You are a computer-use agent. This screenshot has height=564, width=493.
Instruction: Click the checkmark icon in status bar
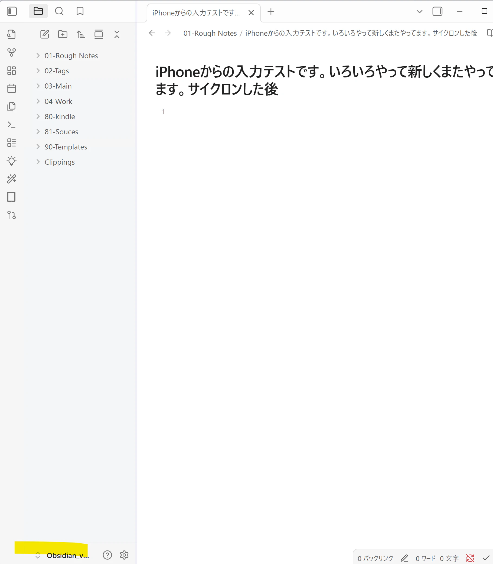(486, 558)
